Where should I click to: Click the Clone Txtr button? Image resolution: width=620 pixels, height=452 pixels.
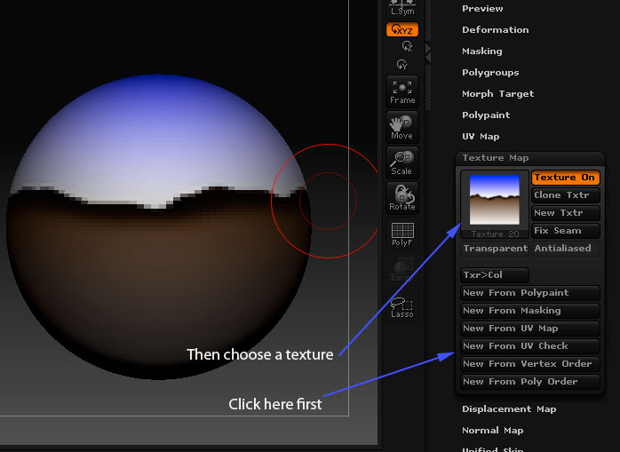(565, 195)
